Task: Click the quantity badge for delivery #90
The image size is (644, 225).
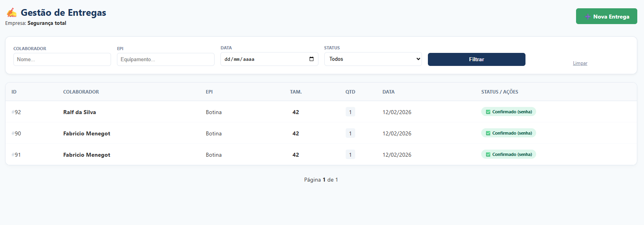Action: [x=350, y=133]
